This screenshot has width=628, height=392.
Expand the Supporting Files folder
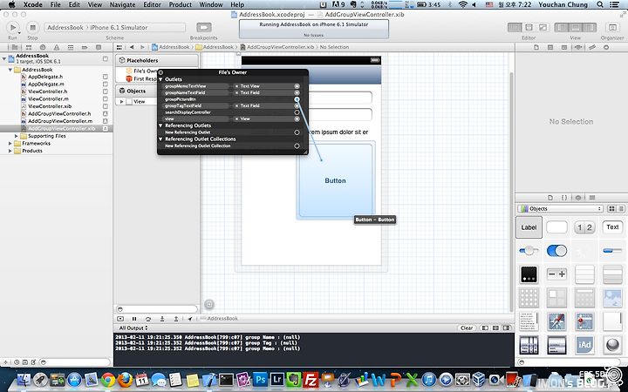pos(17,136)
